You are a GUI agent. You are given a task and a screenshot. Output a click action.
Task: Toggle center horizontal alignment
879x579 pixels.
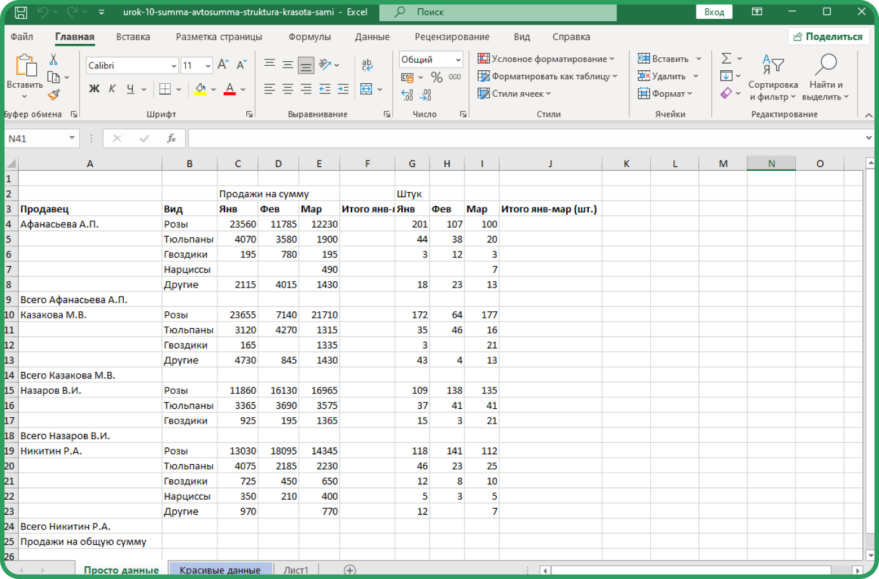(x=288, y=89)
